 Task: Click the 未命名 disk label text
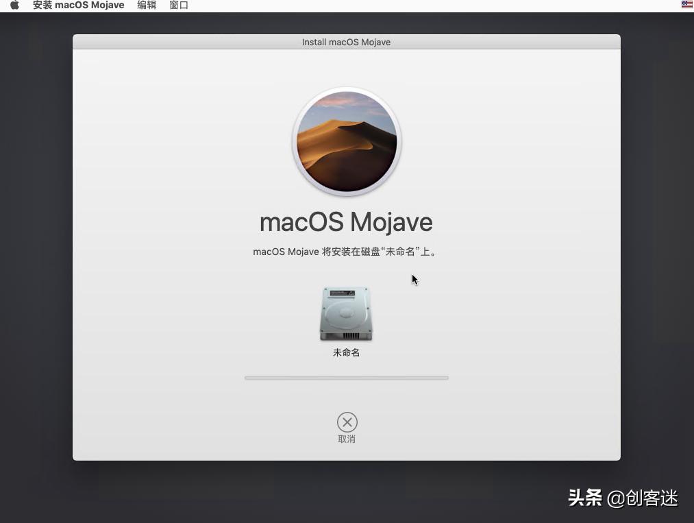tap(346, 352)
